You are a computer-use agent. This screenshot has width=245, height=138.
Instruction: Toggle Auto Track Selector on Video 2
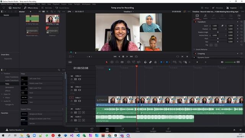coord(75,90)
